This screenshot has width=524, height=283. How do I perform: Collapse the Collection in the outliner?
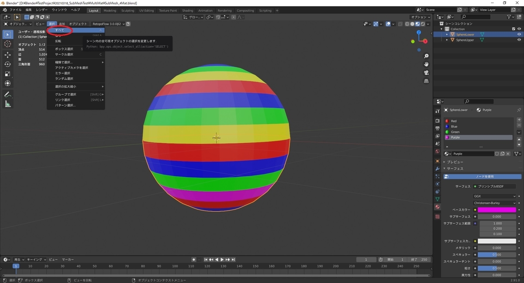[442, 29]
